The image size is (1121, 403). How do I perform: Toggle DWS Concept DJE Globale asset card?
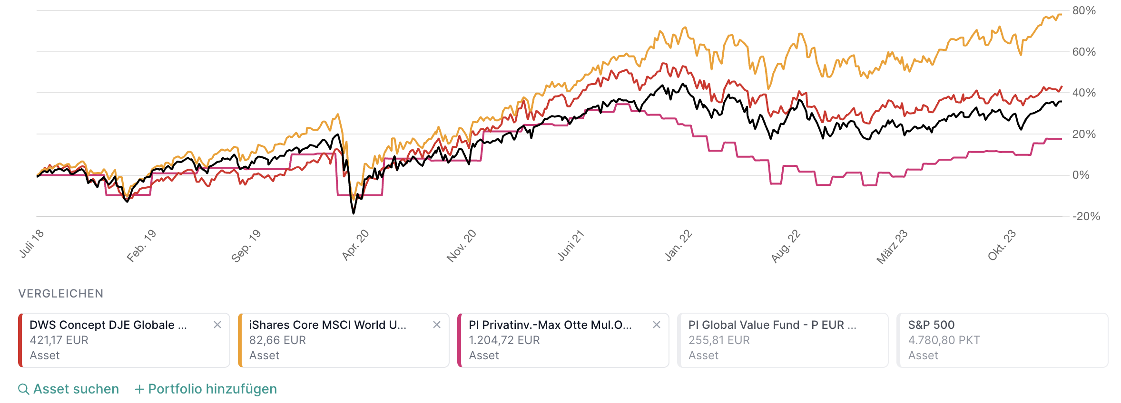coord(119,340)
